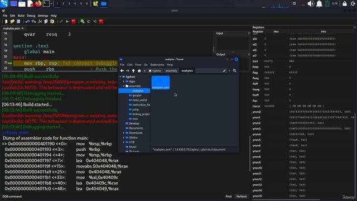The height and width of the screenshot is (201, 357).
Task: Click the Perform button for GDB command
Action: (x=242, y=197)
